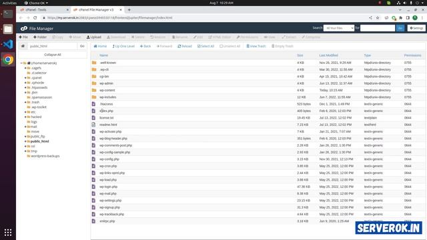Expand the hacked tree folder

coord(25,117)
